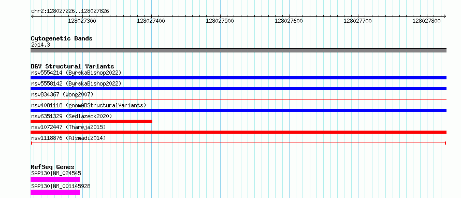Select the 2q14.3 band label
The image size is (461, 198).
[40, 45]
